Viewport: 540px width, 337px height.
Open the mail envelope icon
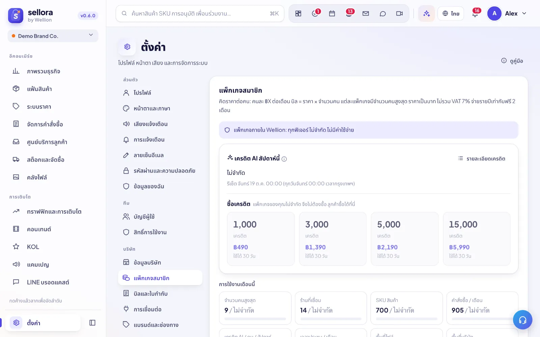point(366,13)
